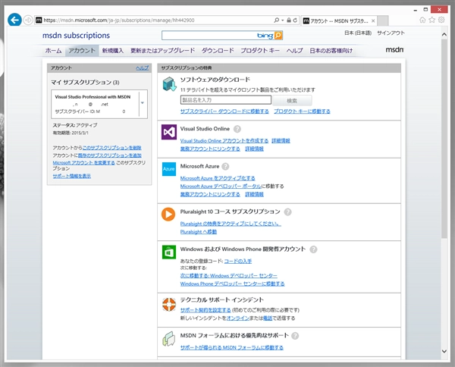This screenshot has width=455, height=367.
Task: Open the プロダクト キー menu tab
Action: point(260,51)
